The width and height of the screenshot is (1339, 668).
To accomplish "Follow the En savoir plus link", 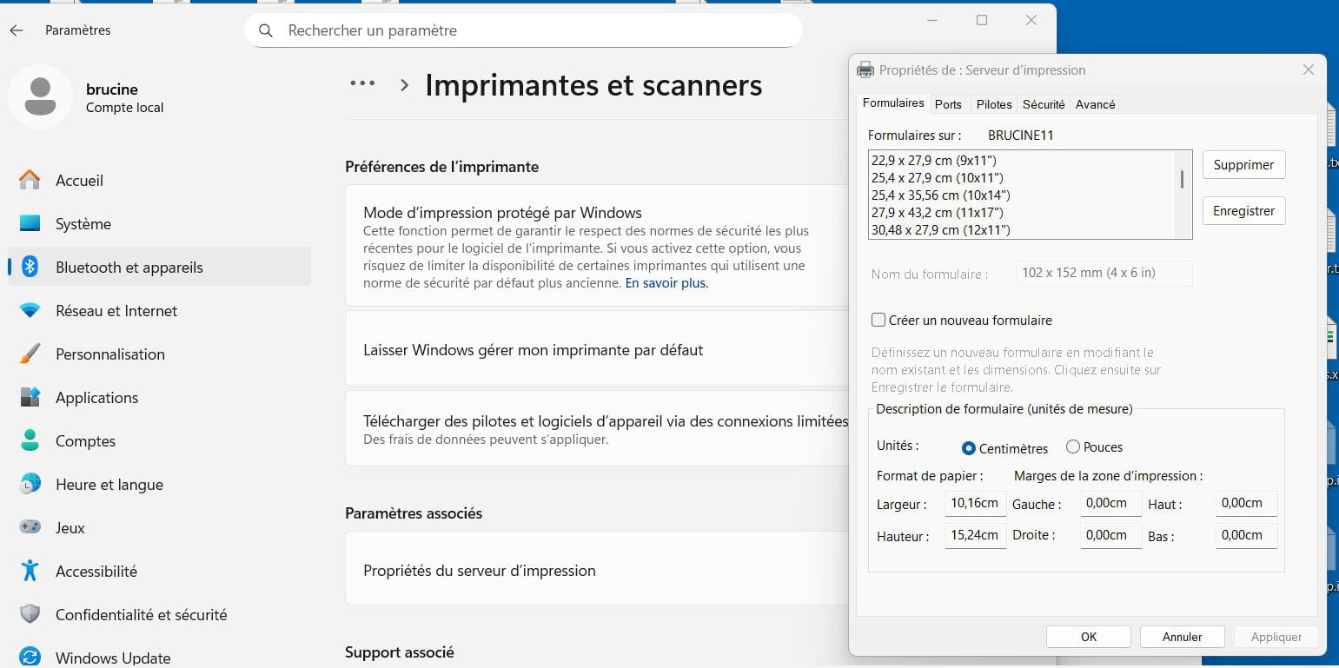I will (666, 283).
